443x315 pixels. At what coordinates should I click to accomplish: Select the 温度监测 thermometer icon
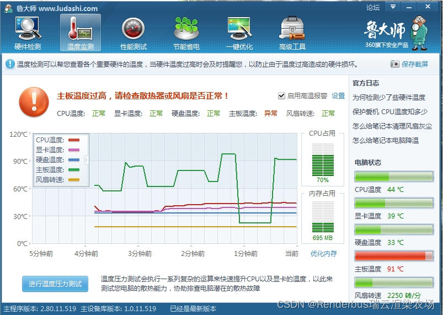click(81, 33)
